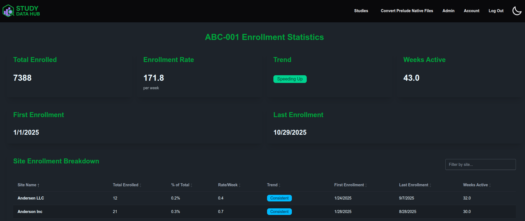Sort by Last Enrollment column header
This screenshot has height=221, width=525.
point(415,185)
